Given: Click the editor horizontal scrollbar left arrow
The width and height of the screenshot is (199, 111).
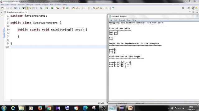Looking at the screenshot, I should point(12,100).
